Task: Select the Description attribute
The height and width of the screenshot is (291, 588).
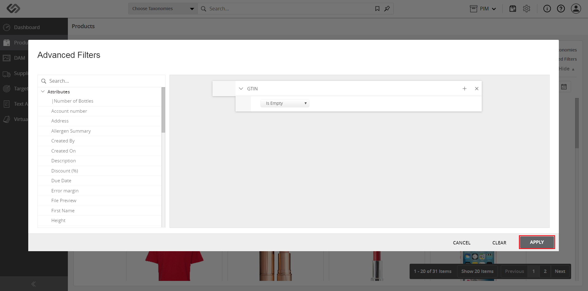Action: [99, 161]
